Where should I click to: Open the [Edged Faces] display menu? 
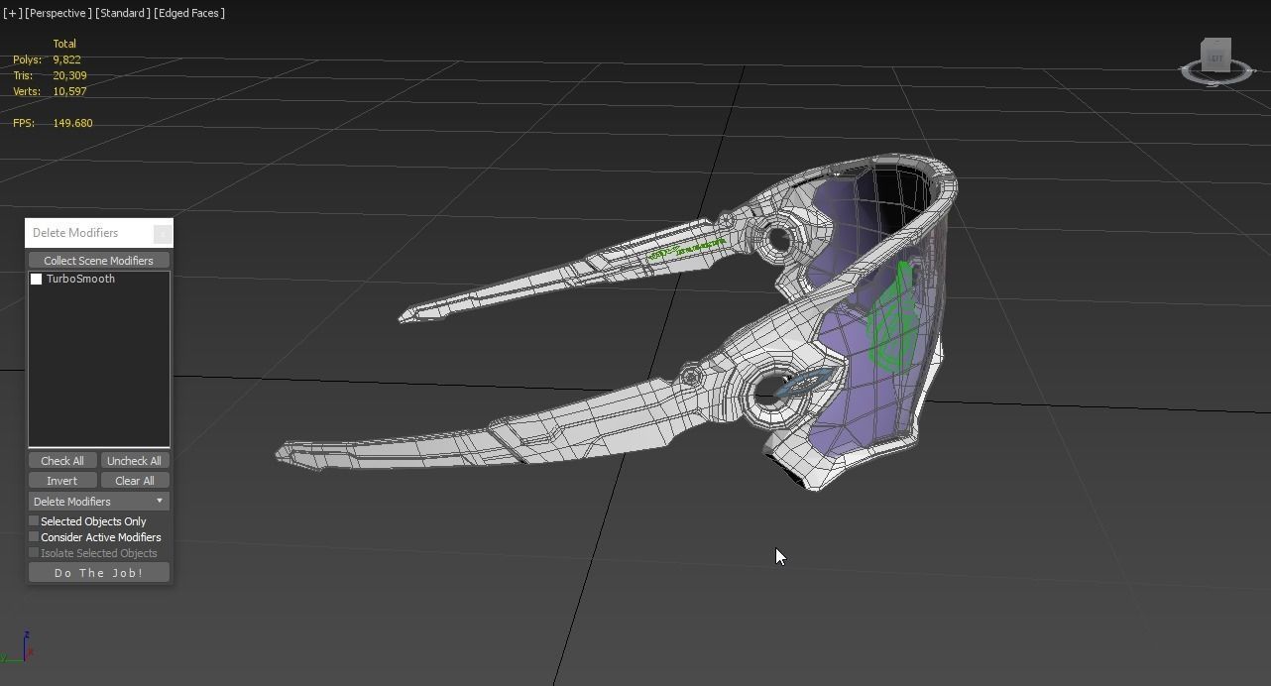pos(190,13)
